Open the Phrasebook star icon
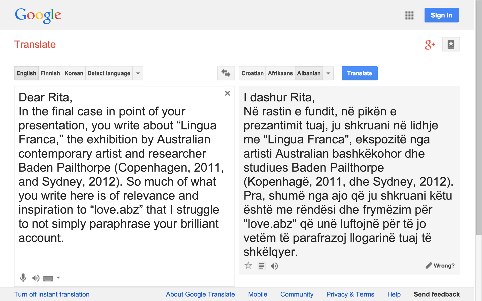The height and width of the screenshot is (301, 482). [x=451, y=44]
